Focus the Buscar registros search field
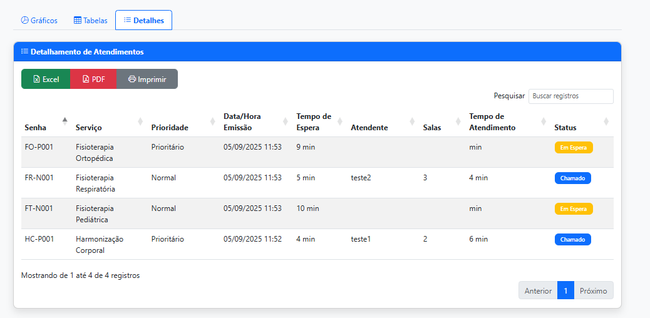The image size is (650, 318). [570, 96]
